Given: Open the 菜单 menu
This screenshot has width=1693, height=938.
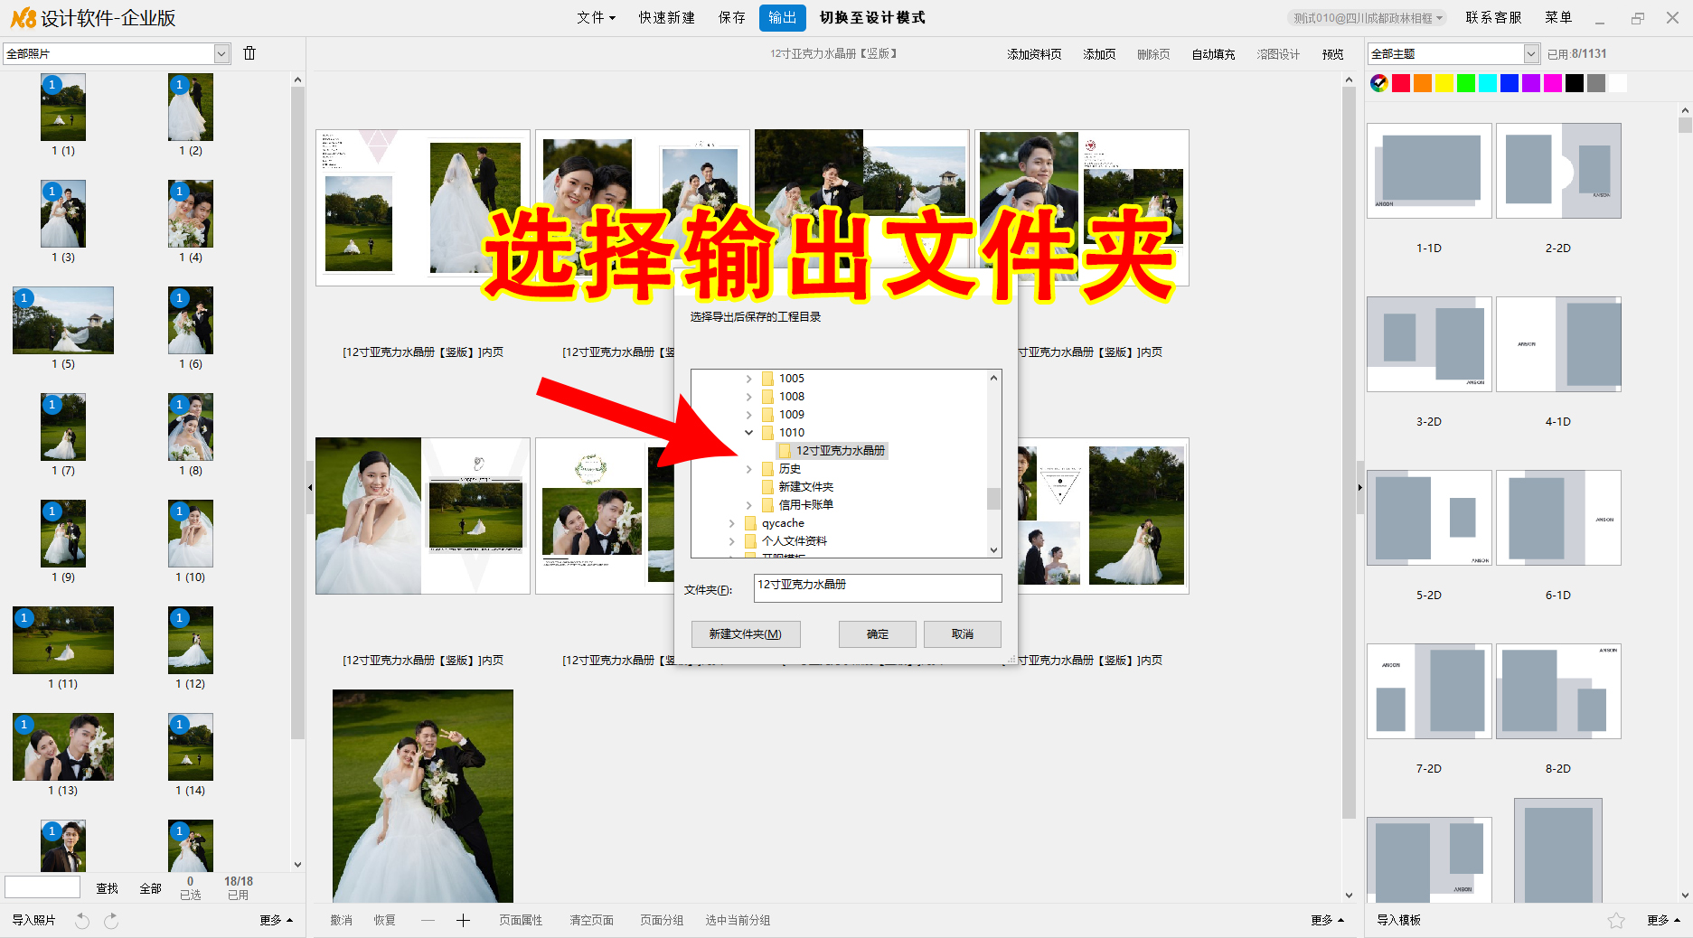Looking at the screenshot, I should (x=1558, y=18).
